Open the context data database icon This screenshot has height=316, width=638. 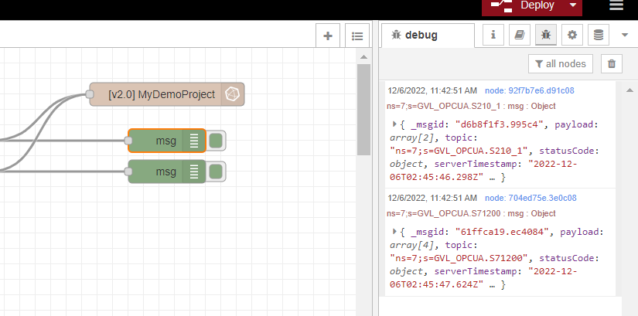(x=599, y=35)
